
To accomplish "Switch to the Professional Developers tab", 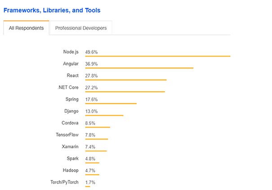I will (x=81, y=28).
